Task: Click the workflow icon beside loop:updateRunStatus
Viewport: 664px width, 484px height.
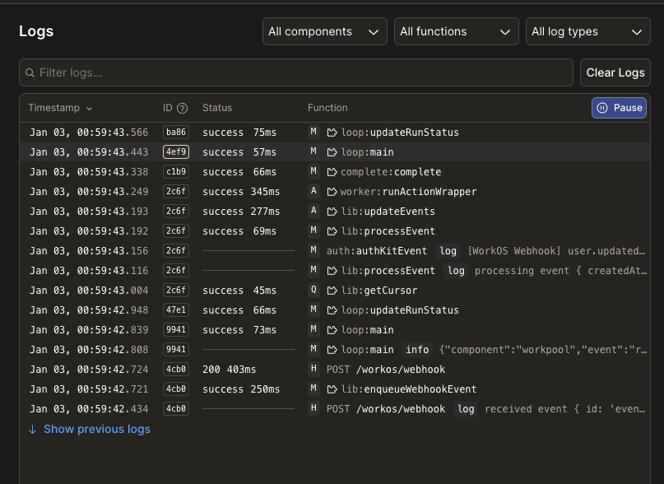Action: pos(334,132)
